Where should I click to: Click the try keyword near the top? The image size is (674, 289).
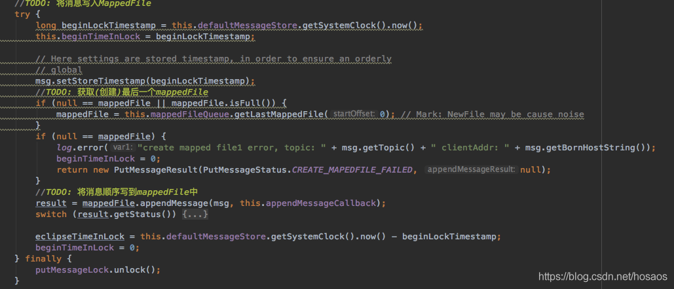(22, 14)
